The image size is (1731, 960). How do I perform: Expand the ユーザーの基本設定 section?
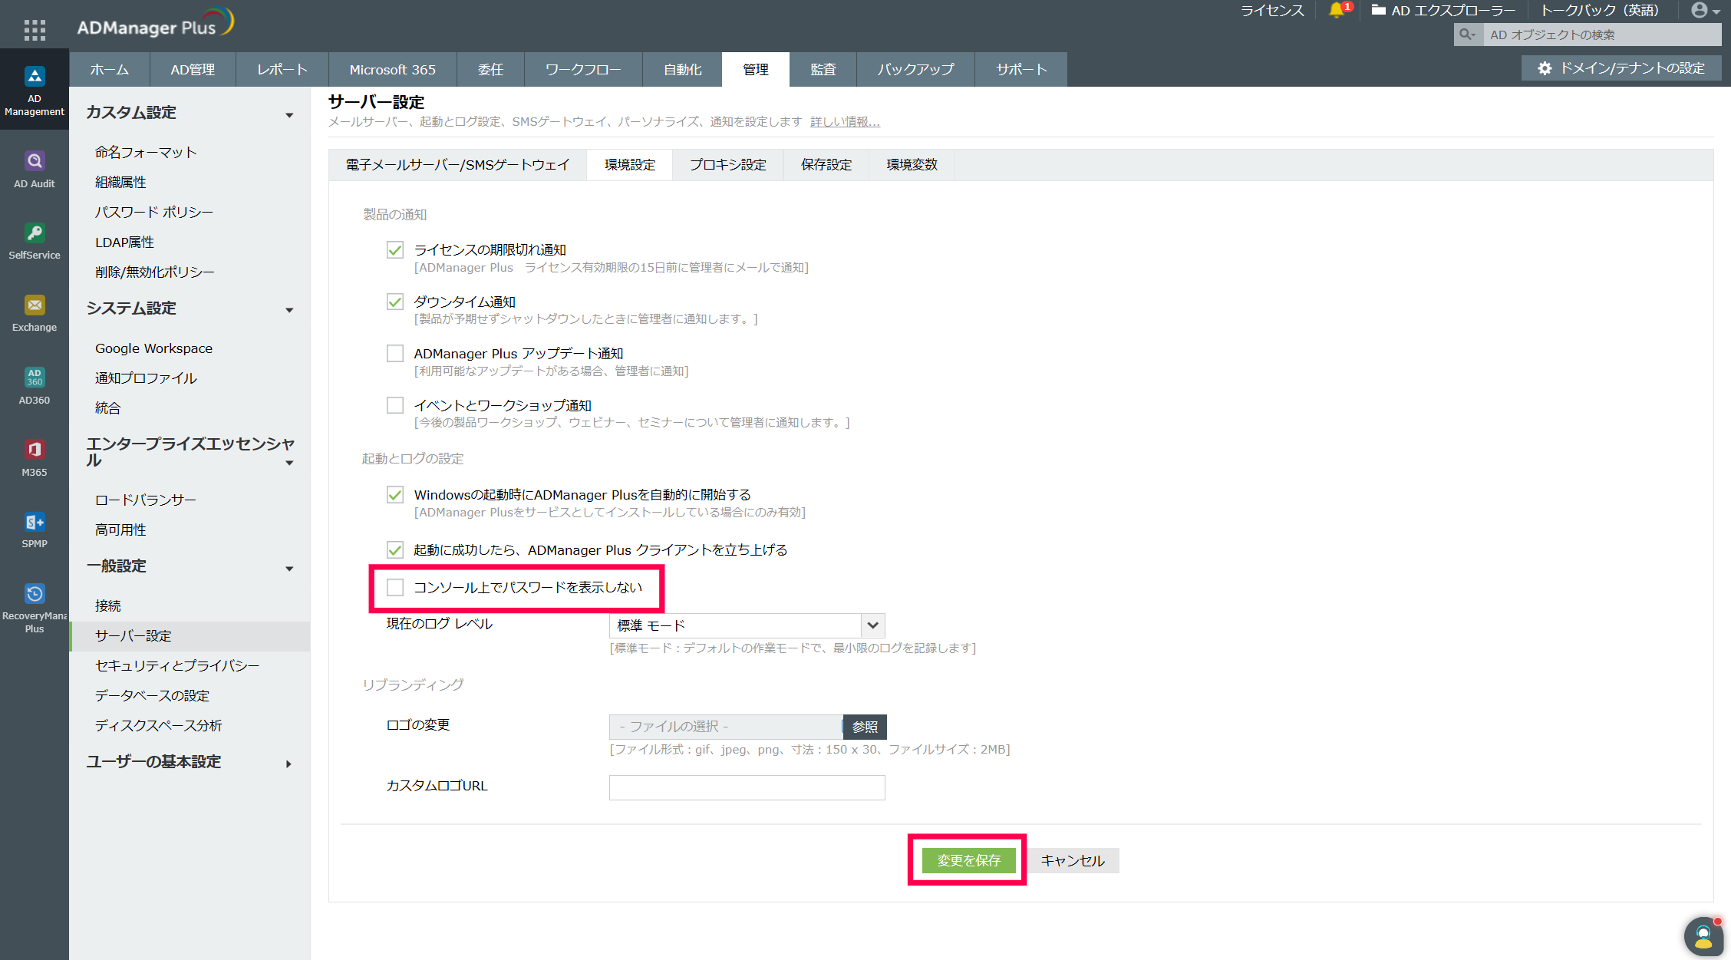[289, 764]
